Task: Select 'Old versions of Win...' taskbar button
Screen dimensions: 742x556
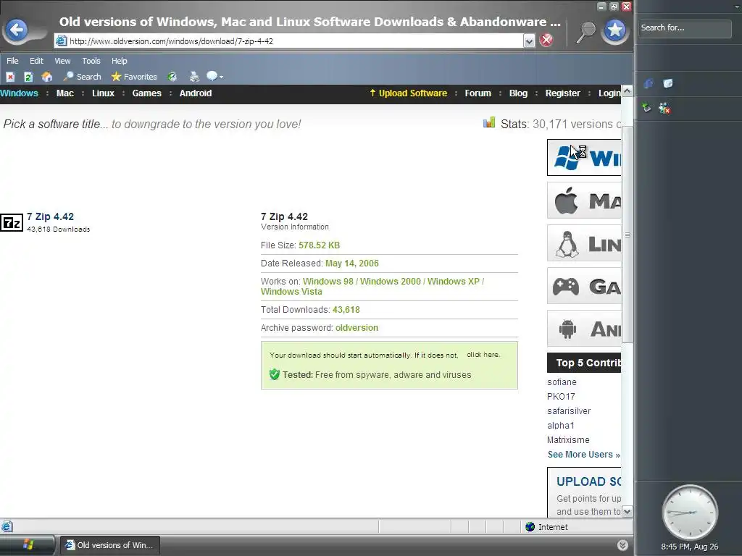Action: click(x=110, y=545)
